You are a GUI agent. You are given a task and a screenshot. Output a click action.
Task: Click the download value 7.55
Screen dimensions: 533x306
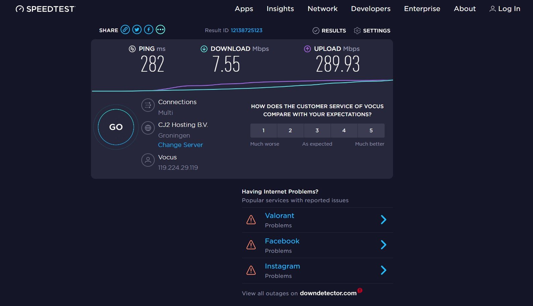[226, 64]
